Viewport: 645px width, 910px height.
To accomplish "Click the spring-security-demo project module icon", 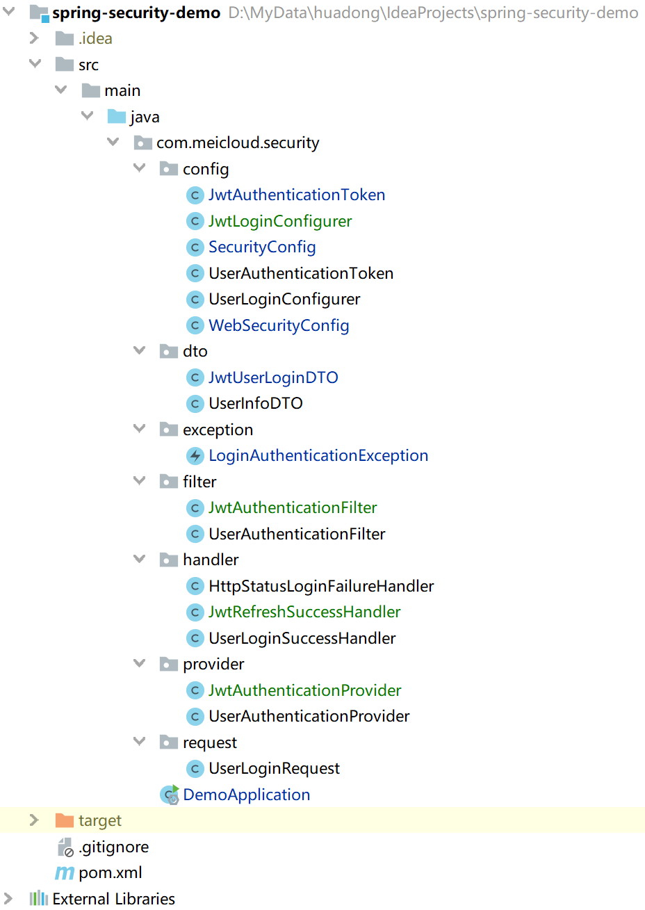I will [39, 13].
